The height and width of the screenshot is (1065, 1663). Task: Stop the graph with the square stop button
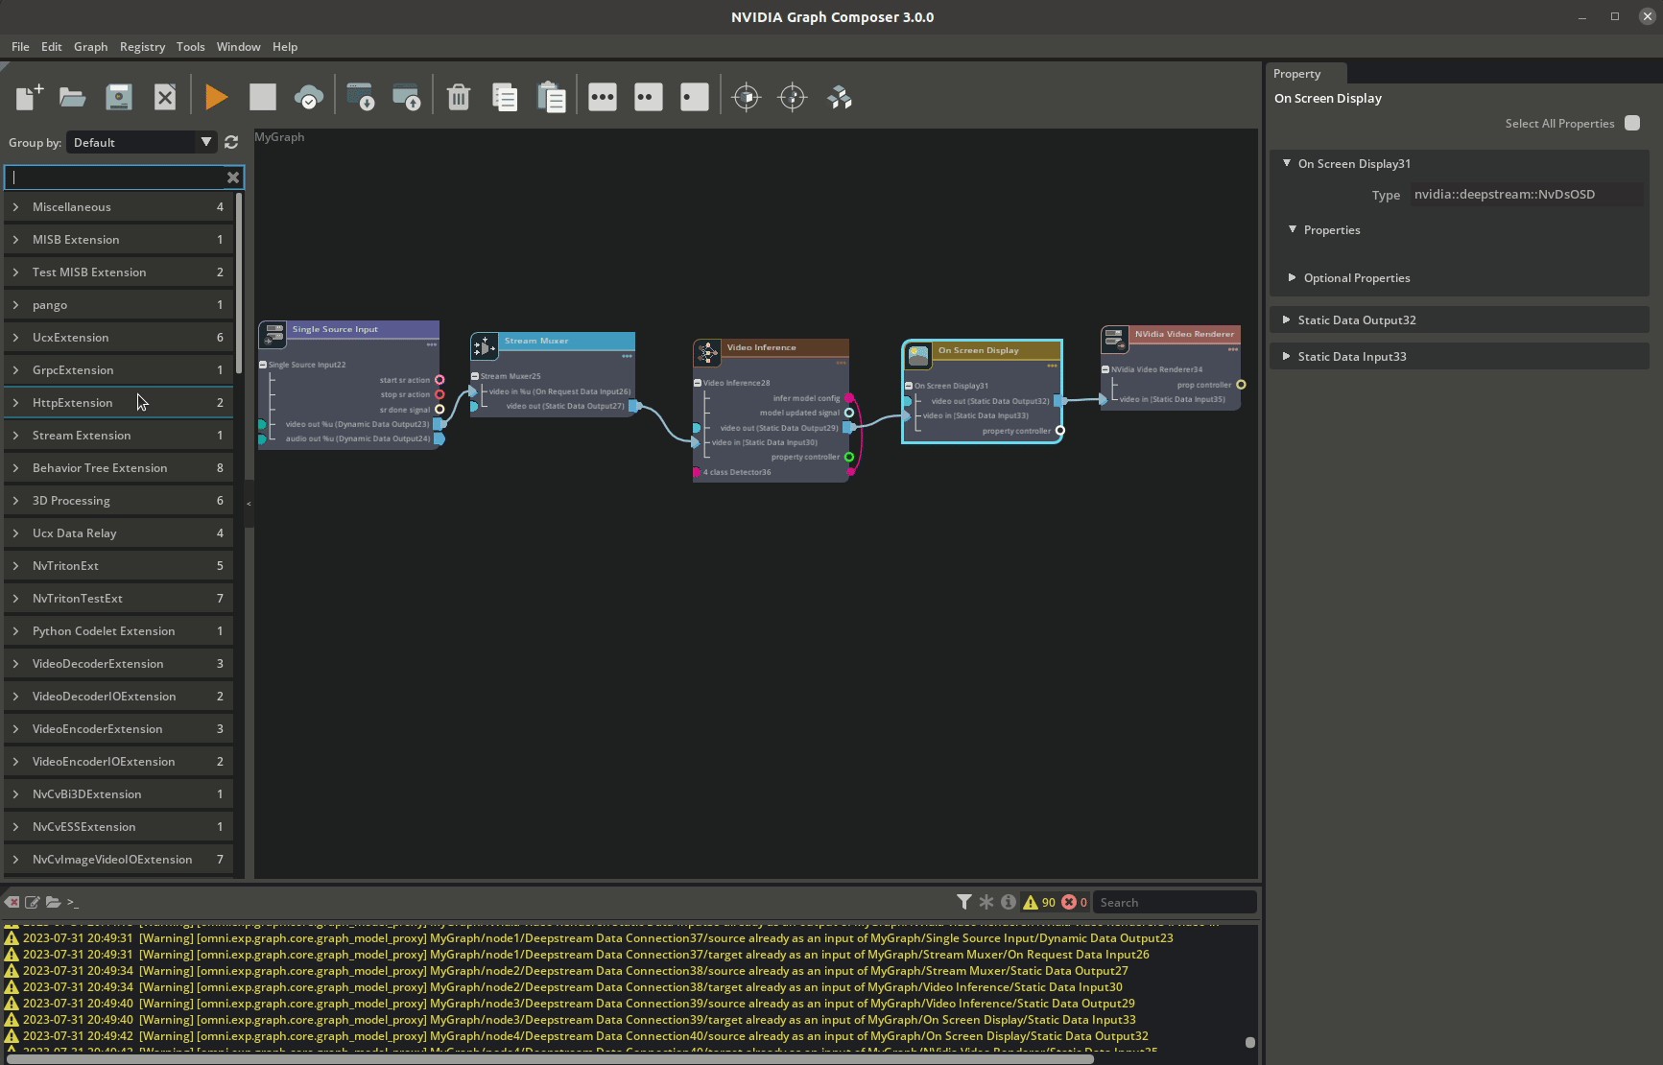(262, 97)
